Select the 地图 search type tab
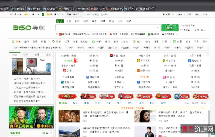 111,21
